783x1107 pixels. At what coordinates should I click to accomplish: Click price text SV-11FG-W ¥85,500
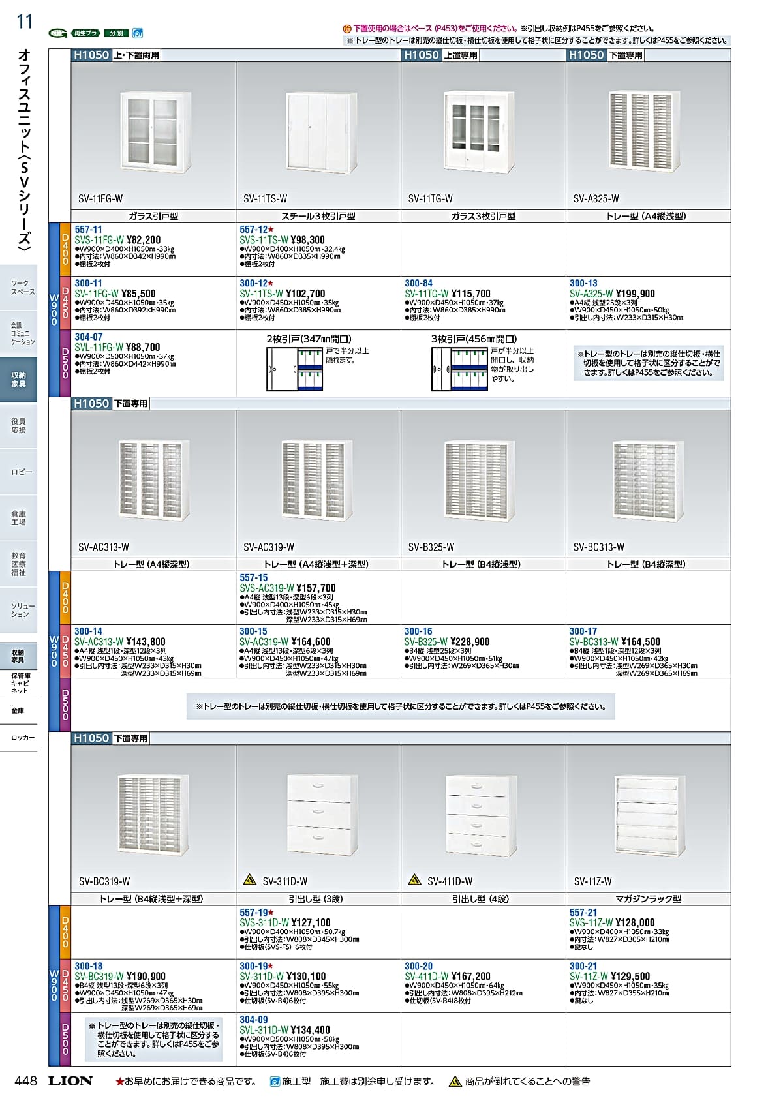click(x=115, y=294)
